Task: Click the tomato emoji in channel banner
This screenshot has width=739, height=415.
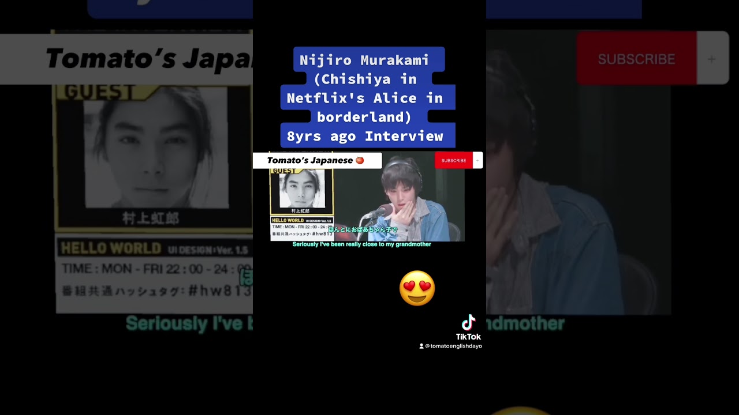Action: [359, 160]
